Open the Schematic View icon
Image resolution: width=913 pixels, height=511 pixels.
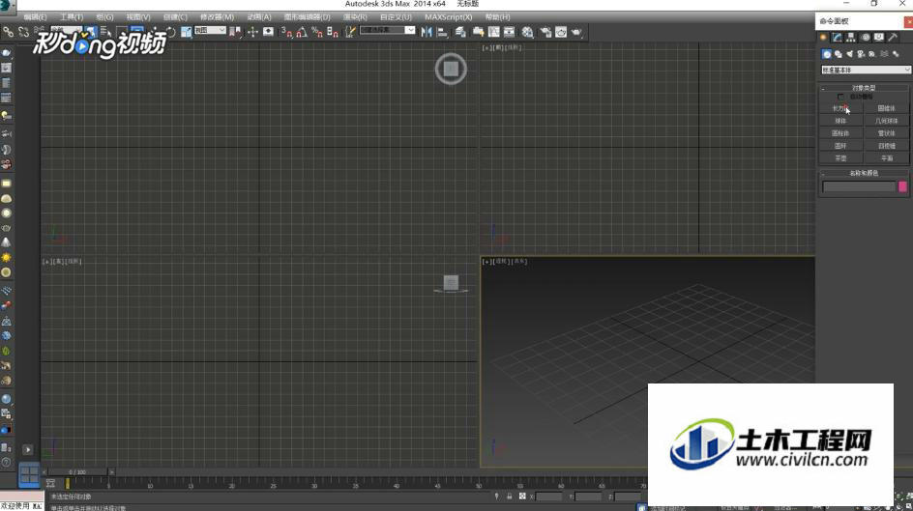coord(509,31)
